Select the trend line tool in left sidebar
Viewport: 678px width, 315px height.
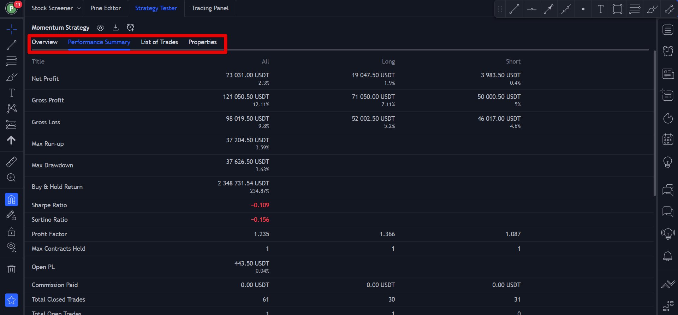pos(12,45)
